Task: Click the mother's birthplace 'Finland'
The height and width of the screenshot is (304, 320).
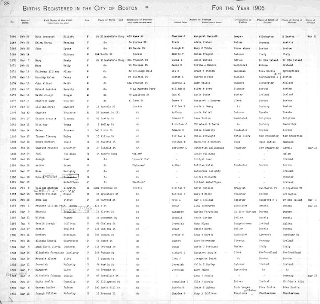Action: click(x=288, y=83)
